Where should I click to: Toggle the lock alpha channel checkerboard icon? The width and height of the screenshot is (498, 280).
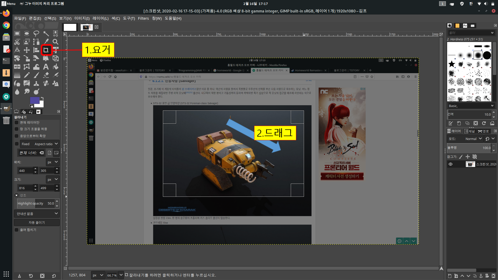coord(475,157)
